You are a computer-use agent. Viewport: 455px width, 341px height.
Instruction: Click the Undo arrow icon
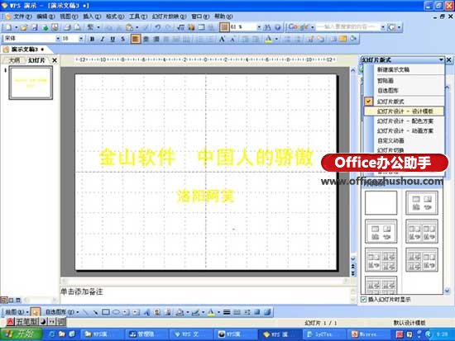pyautogui.click(x=157, y=27)
